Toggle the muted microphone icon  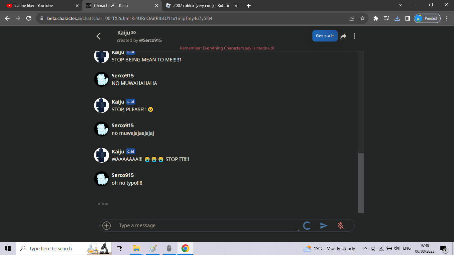tap(340, 225)
